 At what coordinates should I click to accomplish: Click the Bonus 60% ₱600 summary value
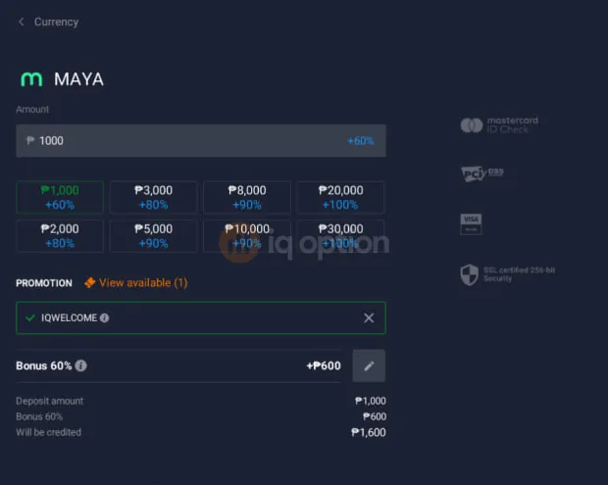click(375, 416)
